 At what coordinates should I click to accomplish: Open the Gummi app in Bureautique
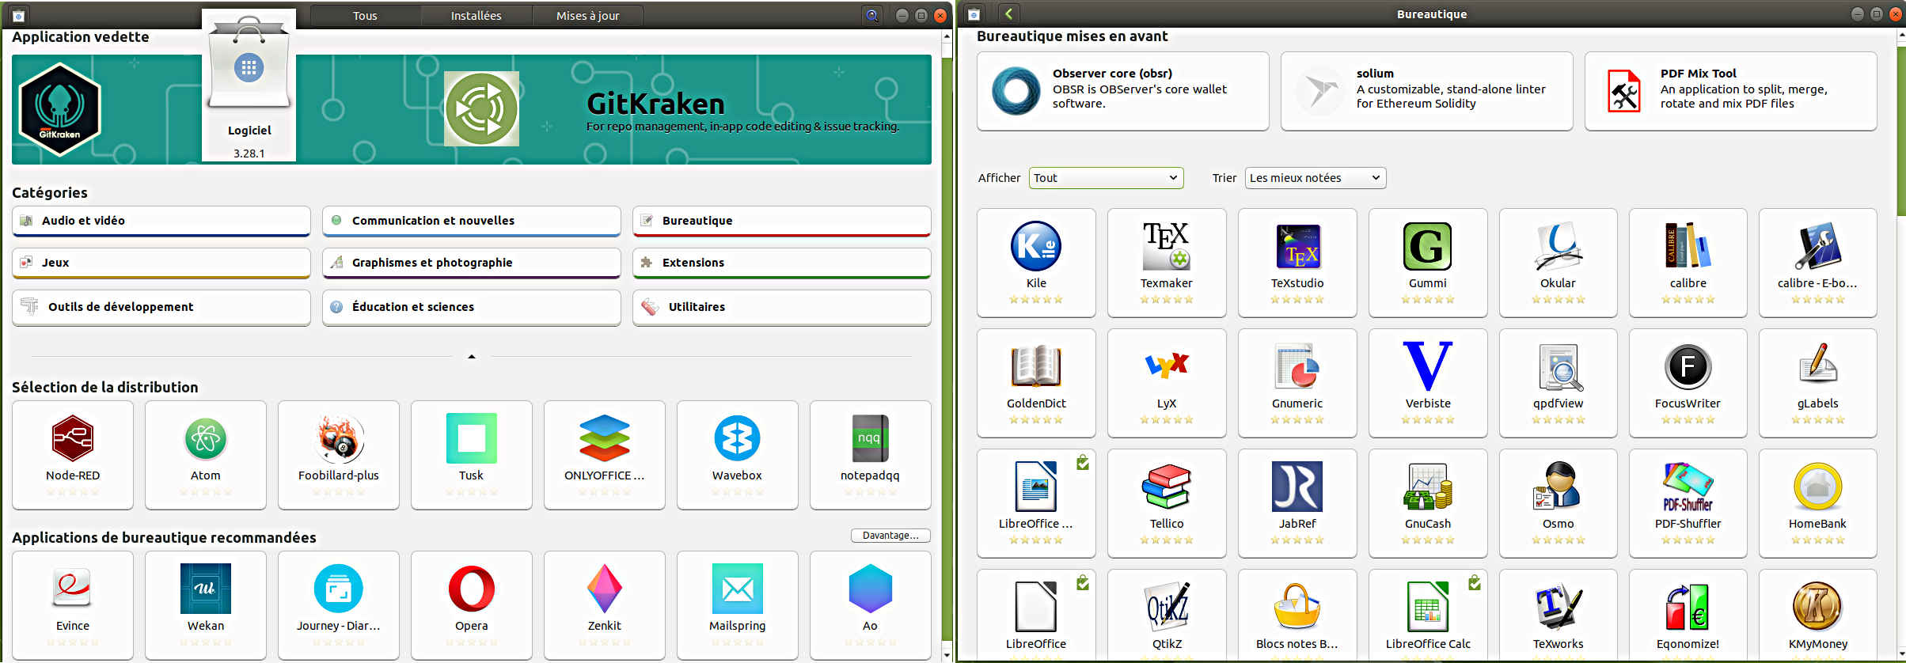click(x=1428, y=263)
